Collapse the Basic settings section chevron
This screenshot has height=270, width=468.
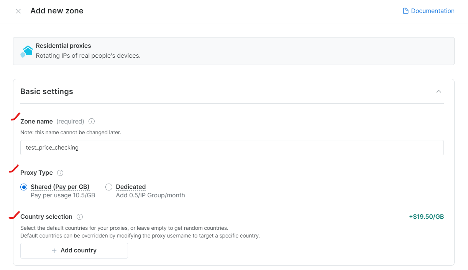439,91
